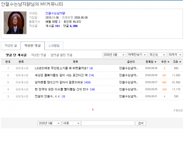Open the bottom 2026년 6월 search month dropdown

tap(49, 123)
